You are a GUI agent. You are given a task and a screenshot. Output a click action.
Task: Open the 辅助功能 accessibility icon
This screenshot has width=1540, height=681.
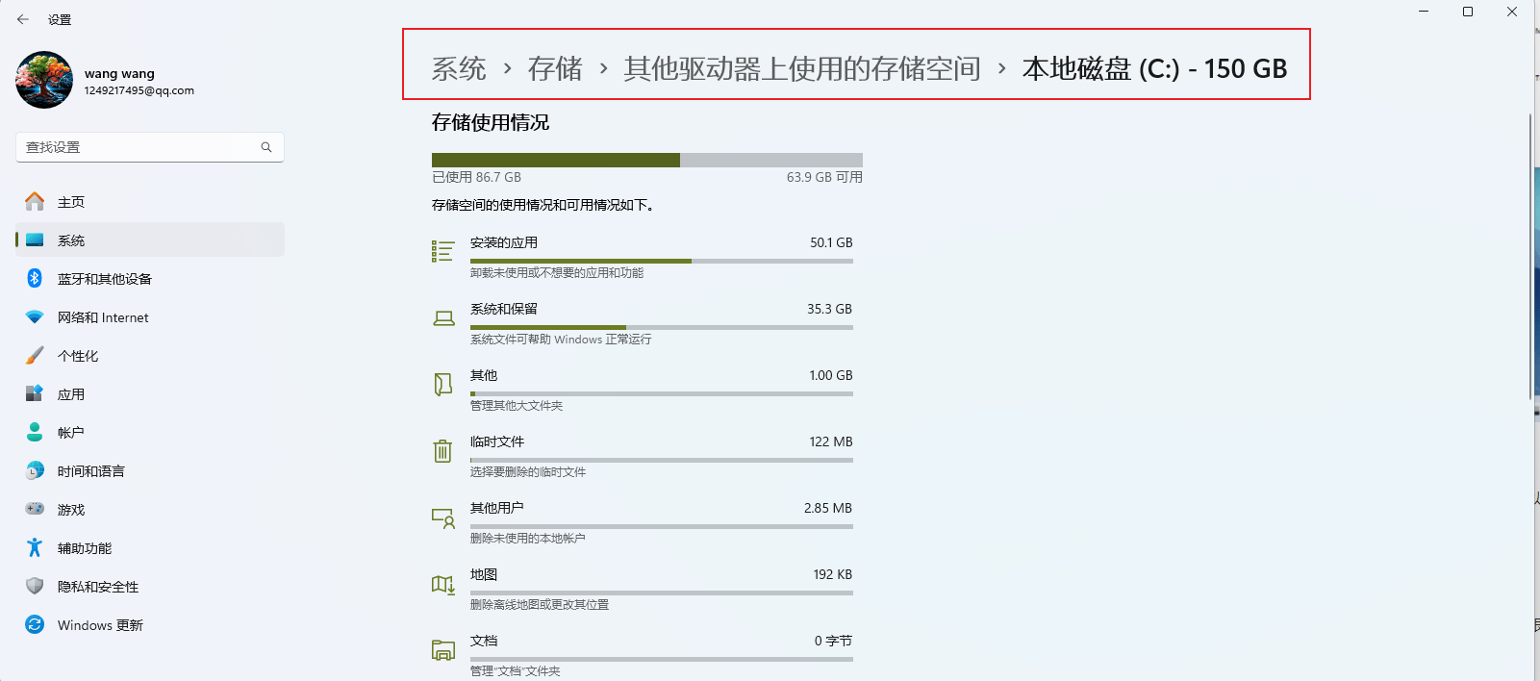click(35, 547)
